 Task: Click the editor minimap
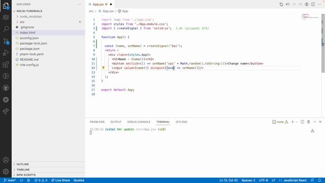click(310, 17)
